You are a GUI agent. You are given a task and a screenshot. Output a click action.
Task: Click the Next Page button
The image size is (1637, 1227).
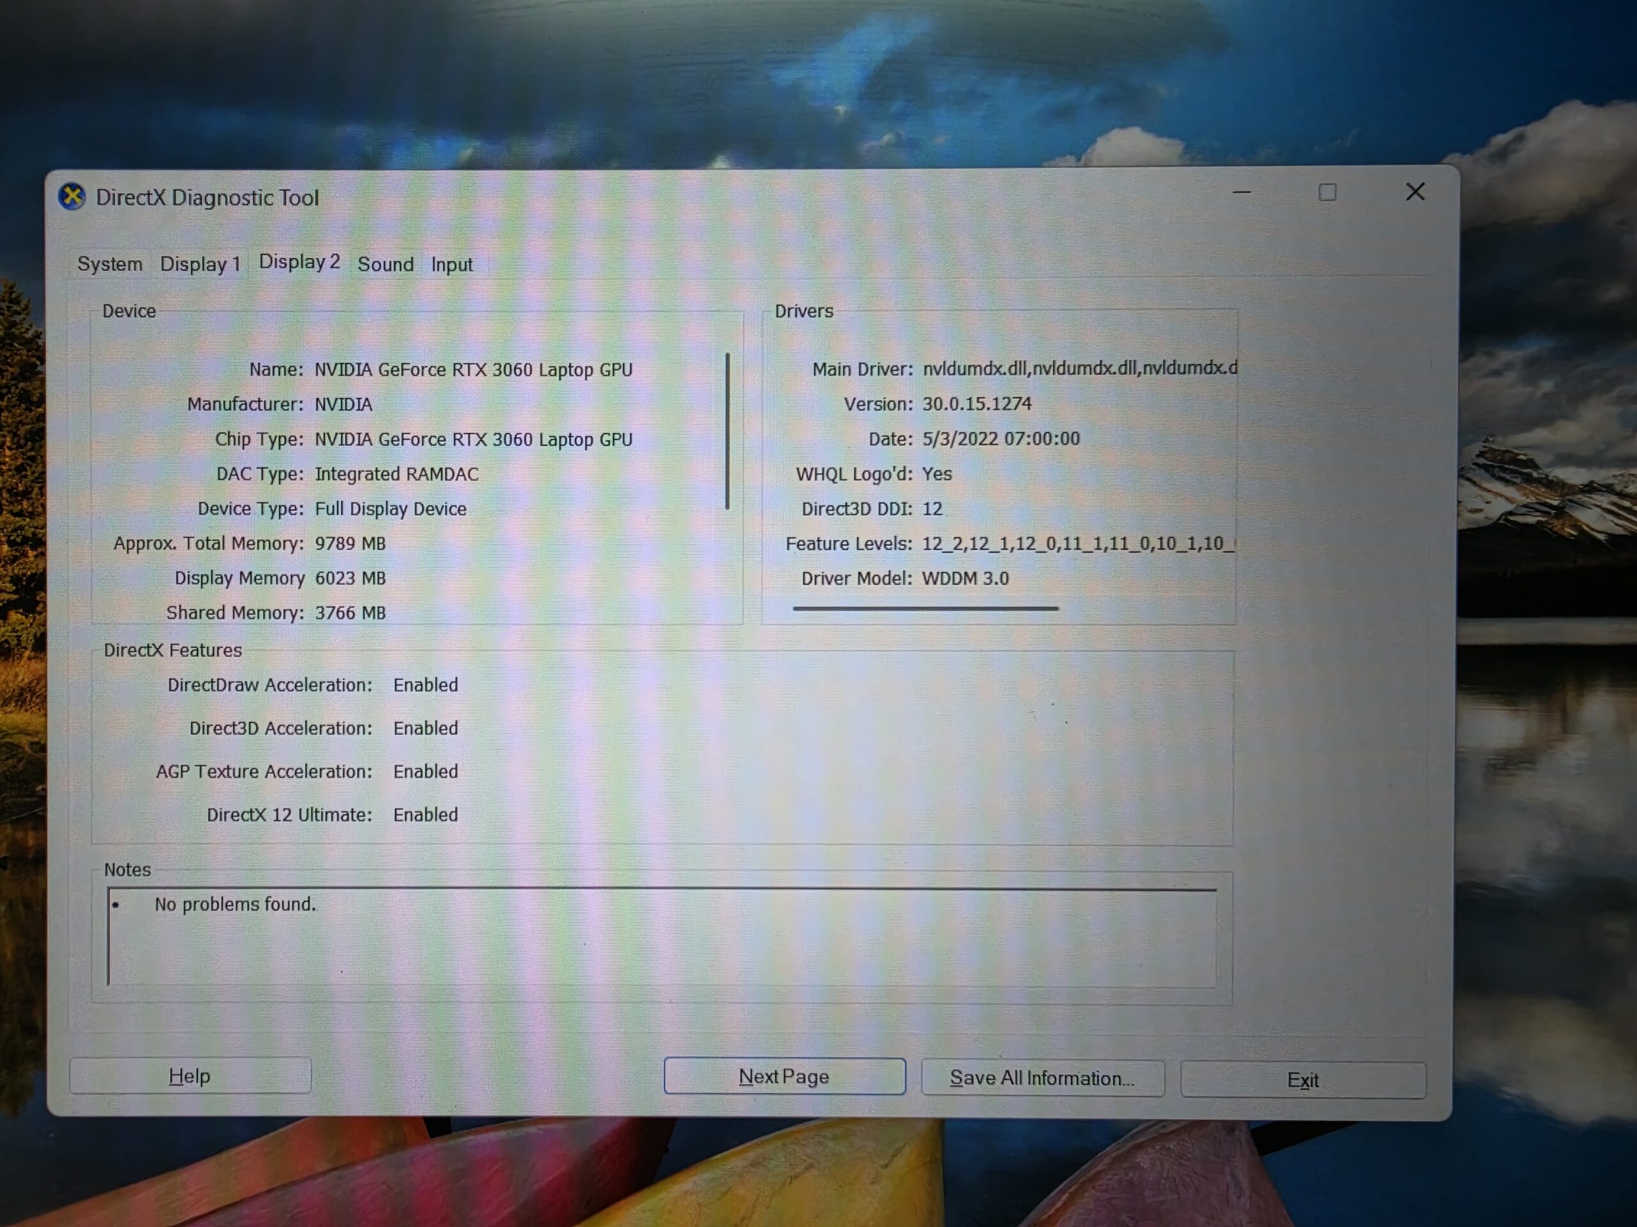(785, 1076)
